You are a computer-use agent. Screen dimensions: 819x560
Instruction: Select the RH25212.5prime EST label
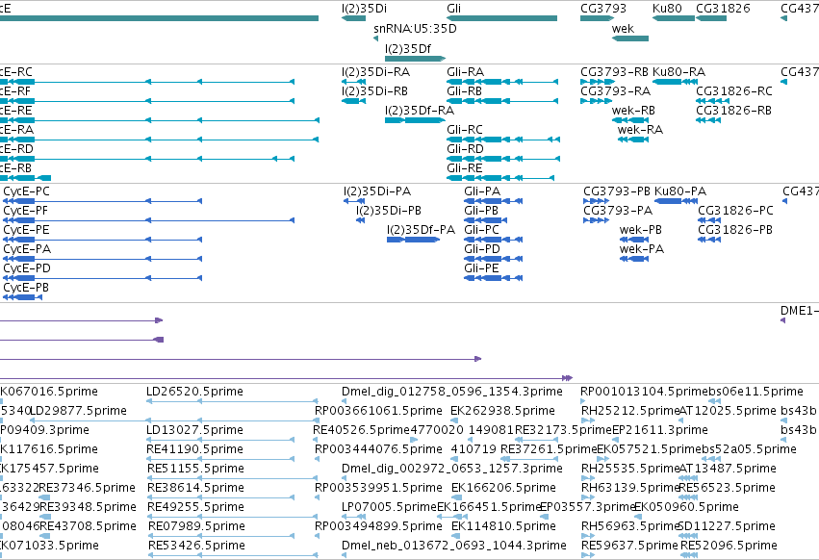click(630, 411)
